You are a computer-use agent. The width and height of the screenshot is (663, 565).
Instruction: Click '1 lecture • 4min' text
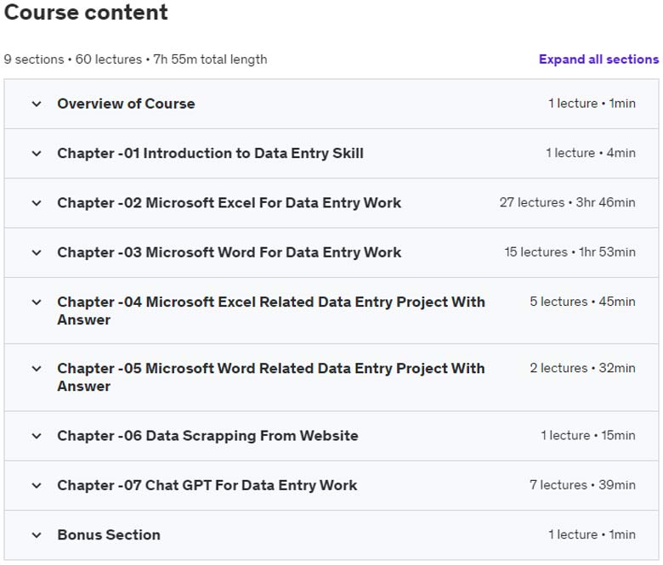pyautogui.click(x=591, y=153)
